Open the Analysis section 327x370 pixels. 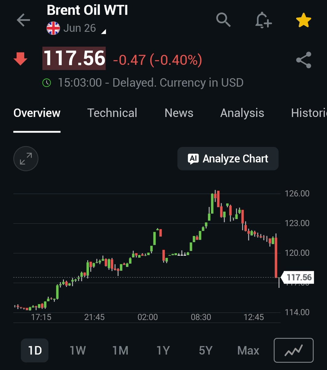coord(242,113)
